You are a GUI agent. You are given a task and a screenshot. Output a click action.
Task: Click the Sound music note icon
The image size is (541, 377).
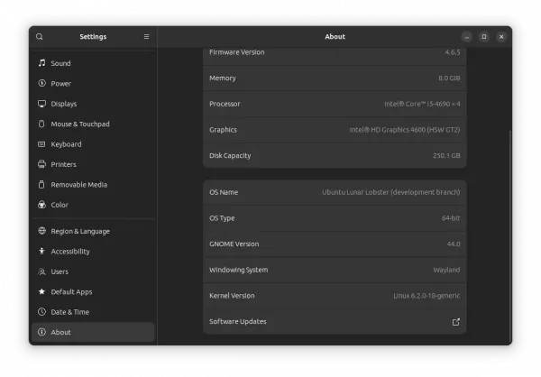[41, 63]
